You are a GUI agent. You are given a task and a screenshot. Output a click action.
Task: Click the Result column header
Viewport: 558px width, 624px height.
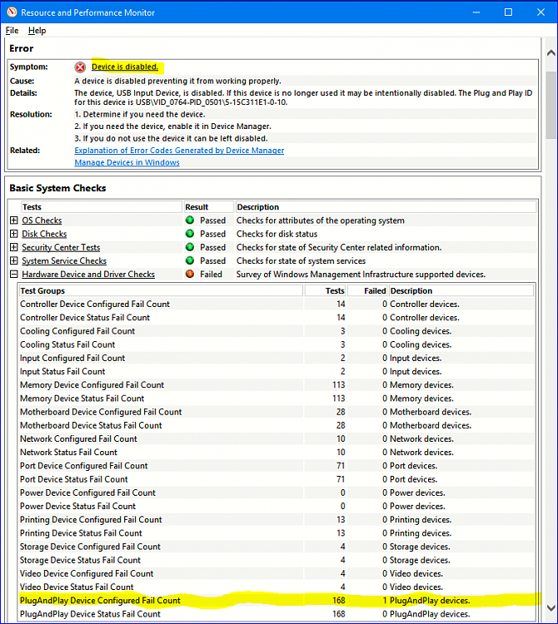[208, 207]
